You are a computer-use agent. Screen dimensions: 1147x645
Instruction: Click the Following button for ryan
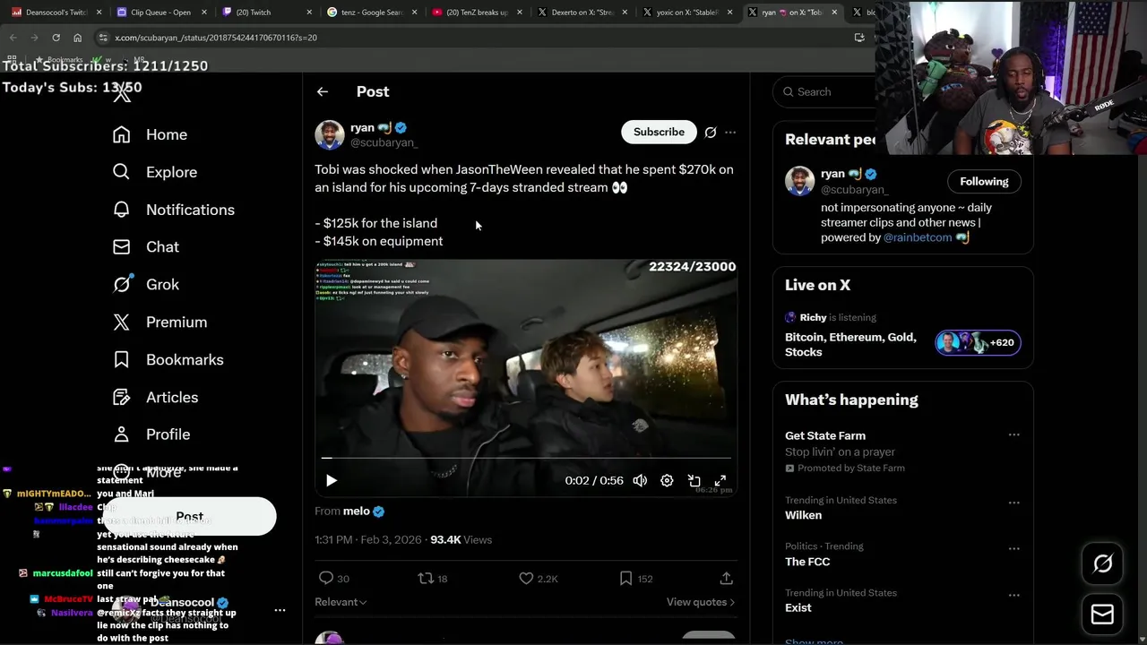[x=984, y=181]
